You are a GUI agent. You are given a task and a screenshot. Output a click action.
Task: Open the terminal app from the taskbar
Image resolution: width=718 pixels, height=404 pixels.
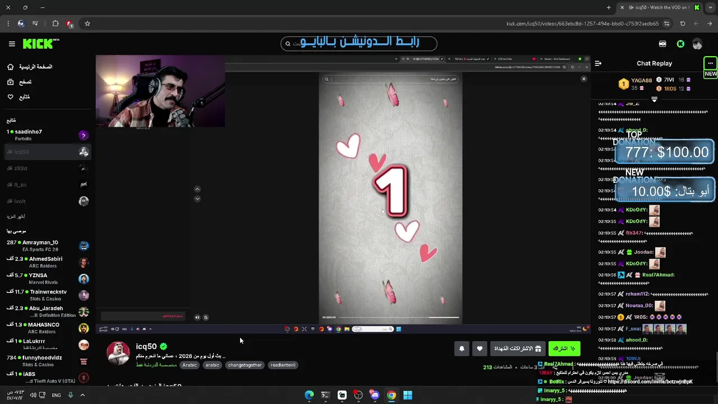pos(325,395)
